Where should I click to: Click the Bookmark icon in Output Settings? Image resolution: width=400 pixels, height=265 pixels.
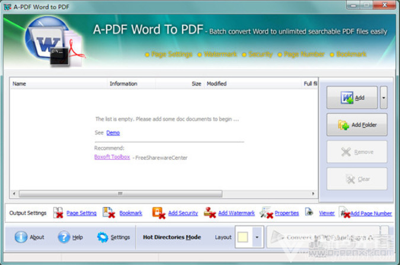(x=108, y=212)
